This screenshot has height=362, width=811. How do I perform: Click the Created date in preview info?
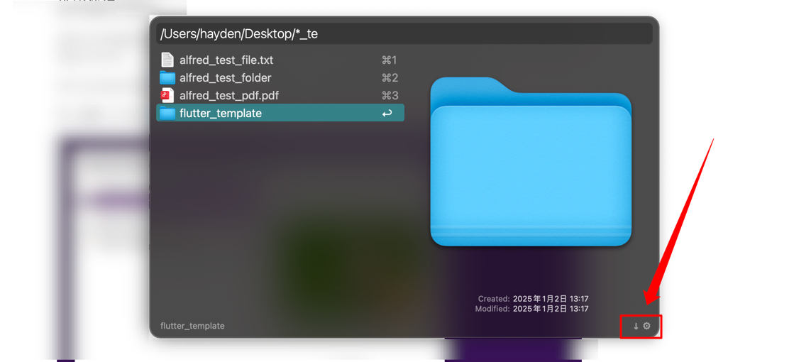[551, 299]
